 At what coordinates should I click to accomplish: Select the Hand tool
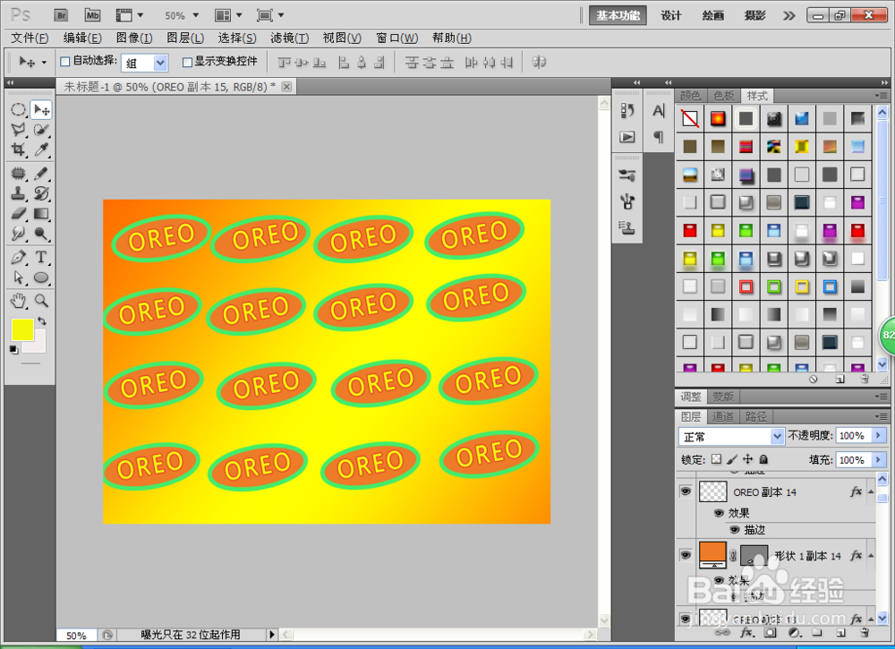18,300
